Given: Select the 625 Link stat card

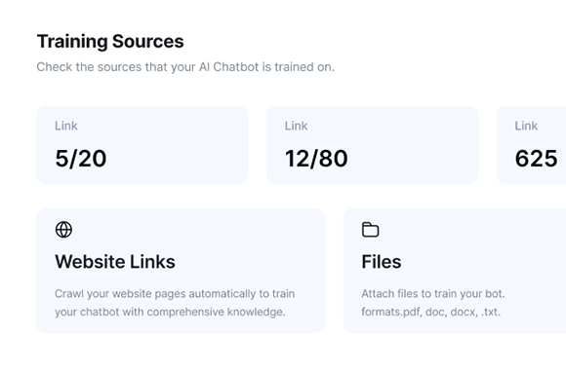Looking at the screenshot, I should (x=531, y=145).
